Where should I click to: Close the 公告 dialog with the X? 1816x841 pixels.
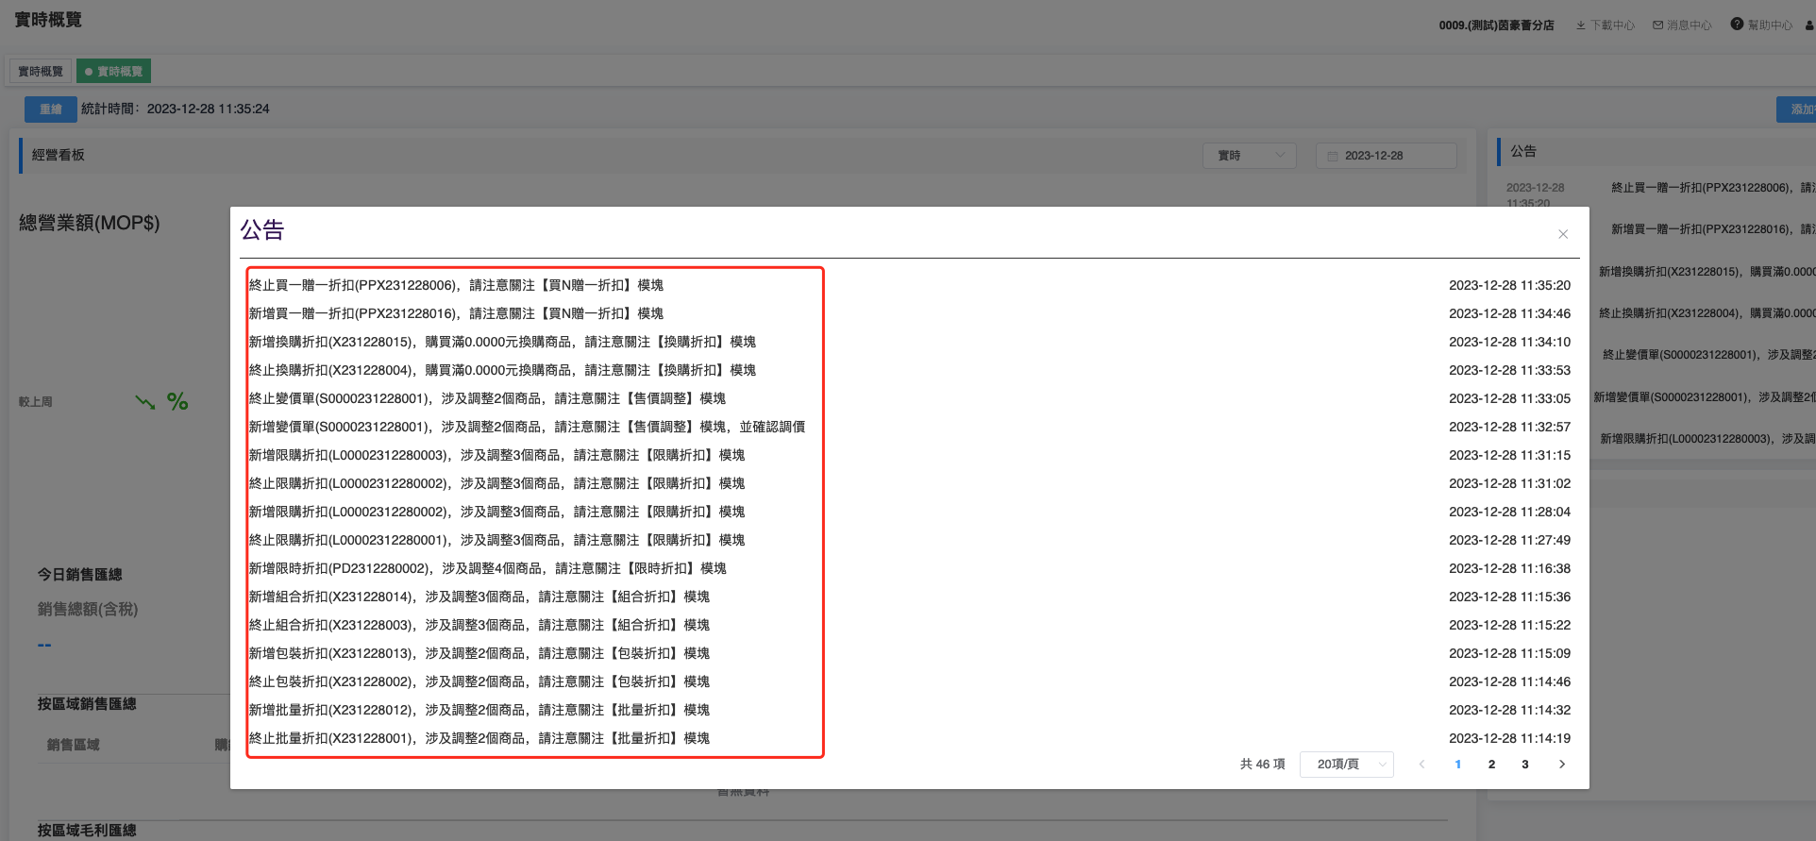1563,234
